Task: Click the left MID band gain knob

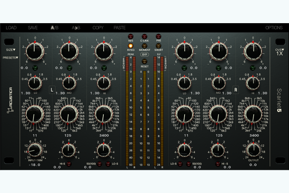Action: [x=69, y=51]
